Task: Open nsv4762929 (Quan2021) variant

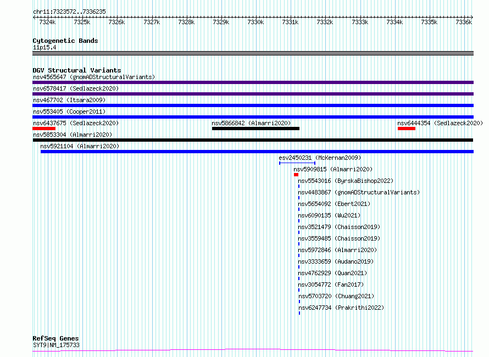Action: click(332, 273)
